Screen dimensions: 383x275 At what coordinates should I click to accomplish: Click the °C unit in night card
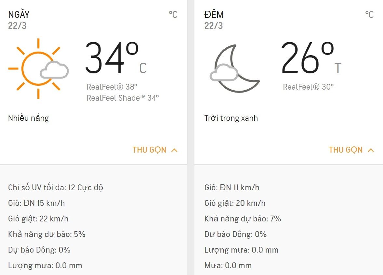pyautogui.click(x=369, y=15)
